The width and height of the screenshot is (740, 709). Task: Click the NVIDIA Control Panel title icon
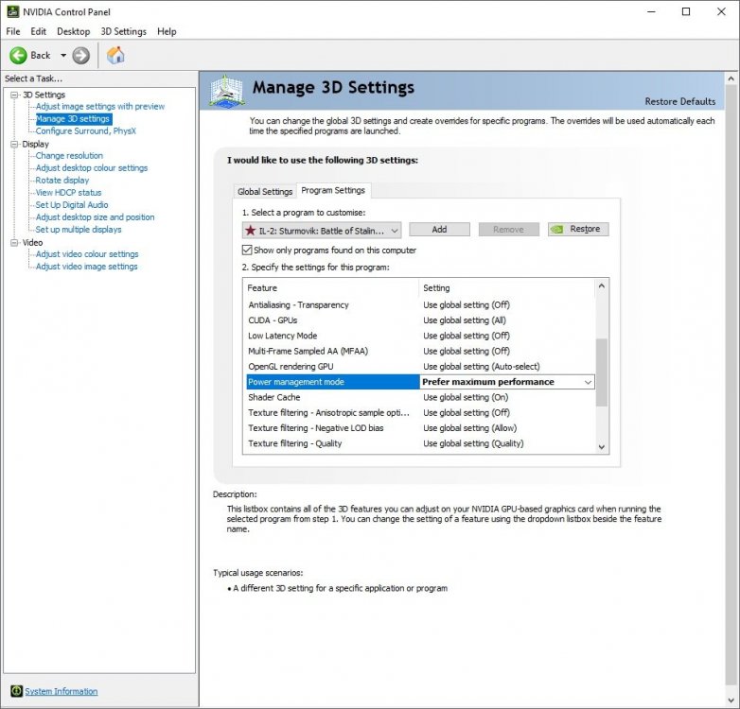pyautogui.click(x=12, y=11)
